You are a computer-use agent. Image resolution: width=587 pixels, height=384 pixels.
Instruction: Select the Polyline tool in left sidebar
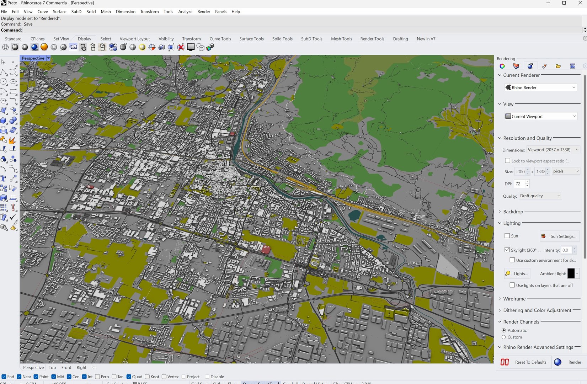point(4,72)
